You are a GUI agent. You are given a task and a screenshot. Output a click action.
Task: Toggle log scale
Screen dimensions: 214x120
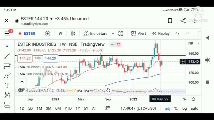[184, 108]
